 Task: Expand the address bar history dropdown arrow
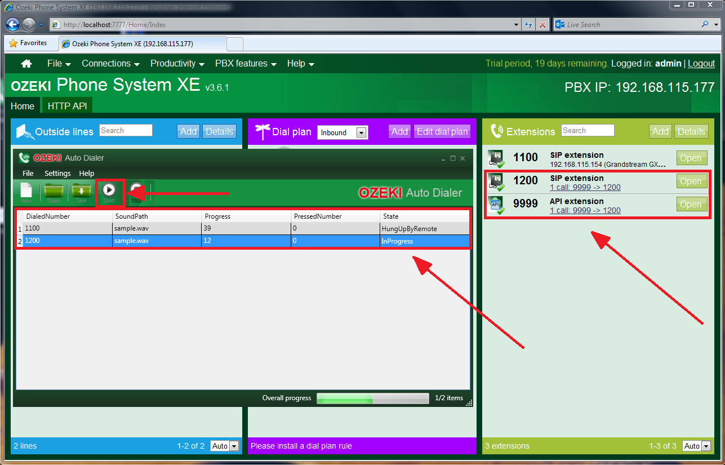[x=517, y=25]
